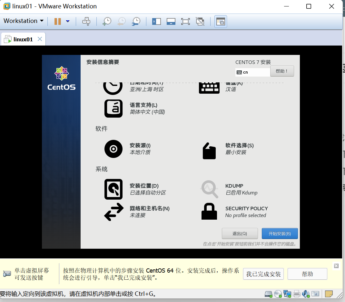345x302 pixels.
Task: Open Network and Hostname settings
Action: coord(137,212)
